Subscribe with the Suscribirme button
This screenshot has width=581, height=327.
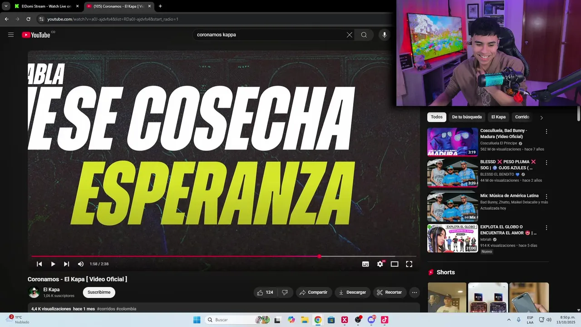pyautogui.click(x=99, y=292)
